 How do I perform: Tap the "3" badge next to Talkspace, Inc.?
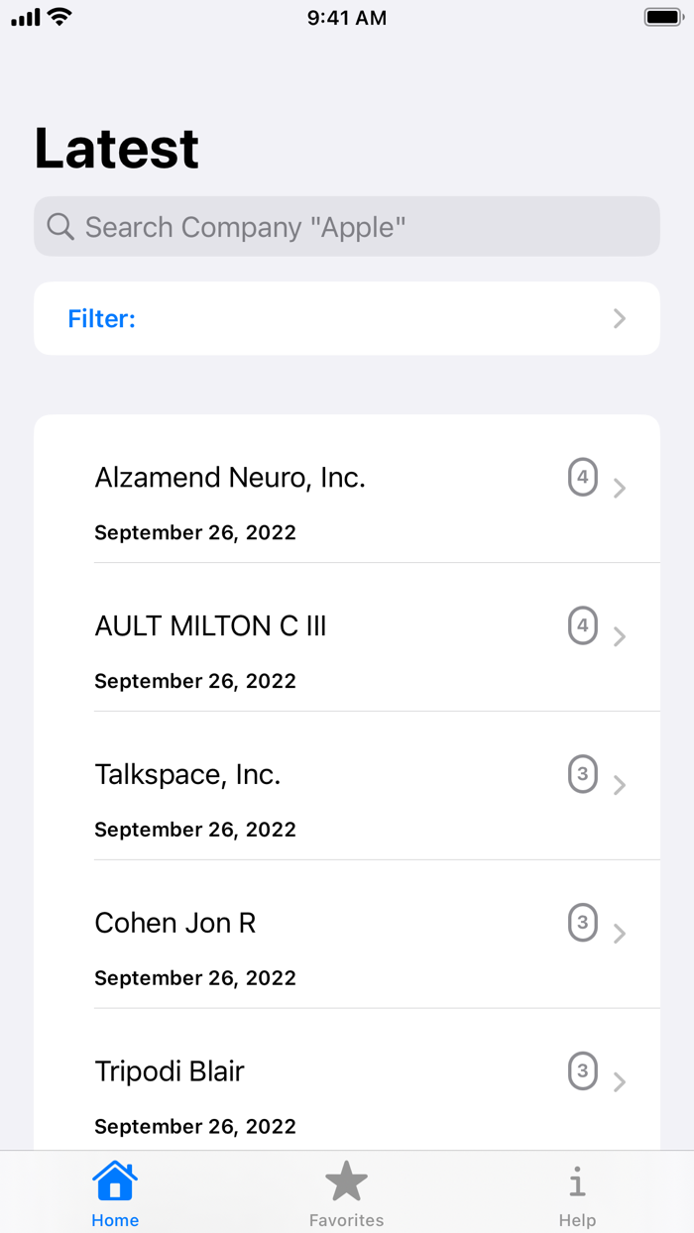[583, 774]
